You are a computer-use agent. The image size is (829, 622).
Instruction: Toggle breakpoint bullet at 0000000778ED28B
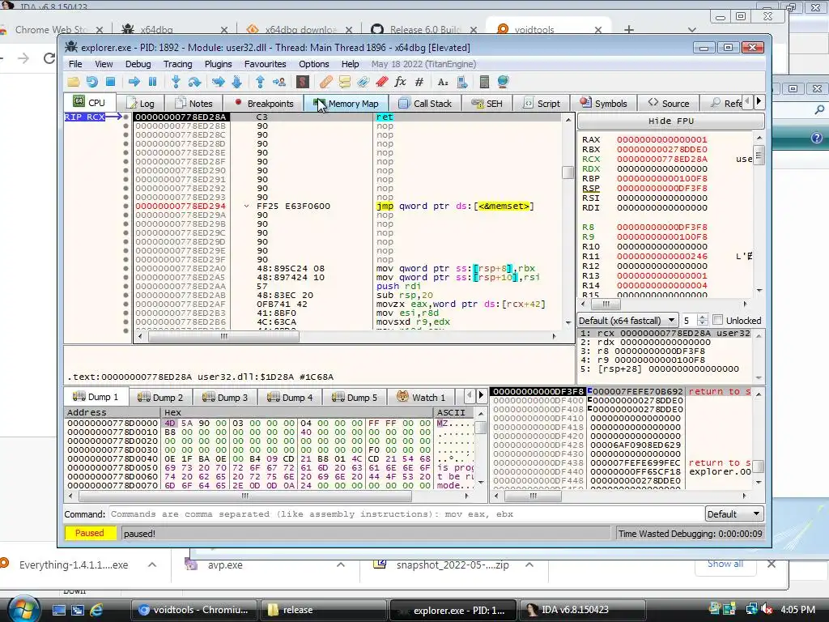(x=125, y=126)
